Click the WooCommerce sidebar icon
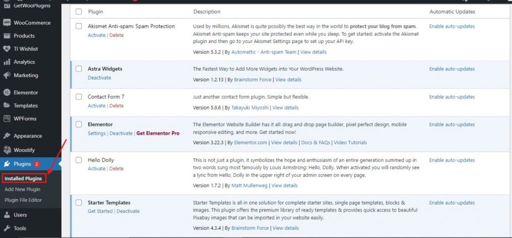 pos(7,22)
